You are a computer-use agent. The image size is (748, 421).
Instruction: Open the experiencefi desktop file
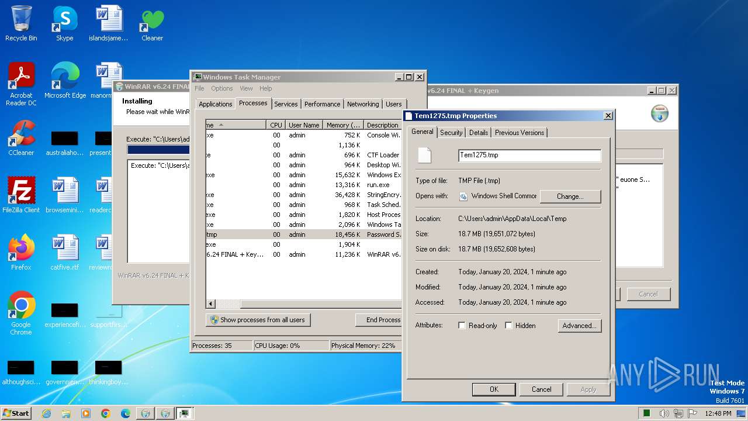coord(65,315)
